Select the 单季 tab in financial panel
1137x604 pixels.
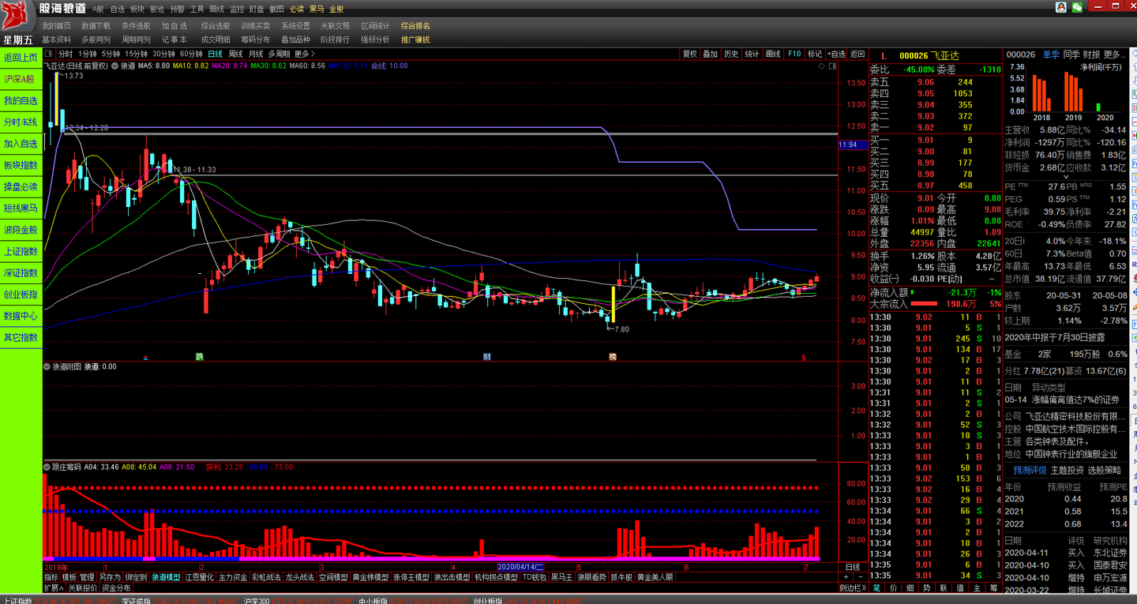(x=1050, y=54)
